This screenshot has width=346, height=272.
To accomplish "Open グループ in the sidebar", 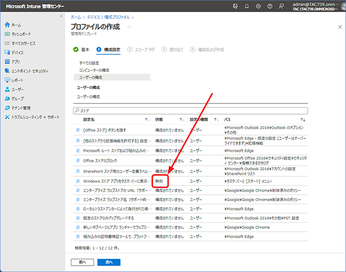I will (14, 99).
